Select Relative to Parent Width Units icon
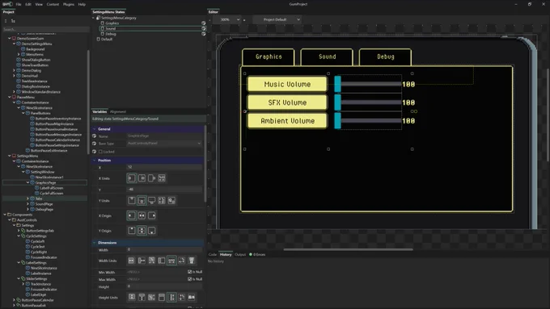Image resolution: width=550 pixels, height=309 pixels. 142,261
